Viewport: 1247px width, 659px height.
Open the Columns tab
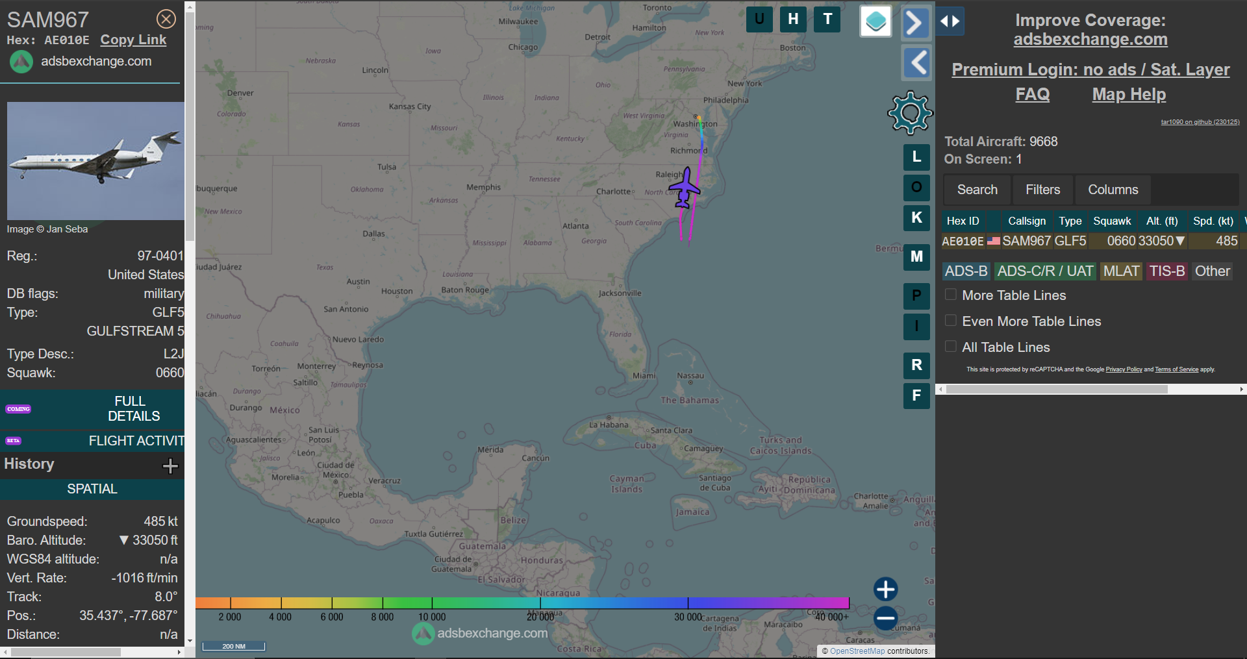1113,190
